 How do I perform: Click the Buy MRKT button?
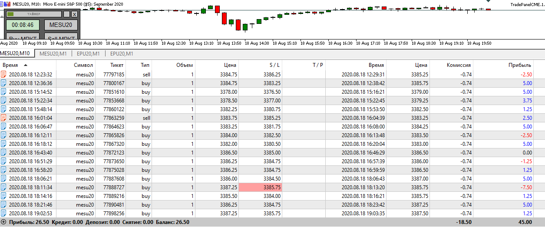pyautogui.click(x=23, y=36)
